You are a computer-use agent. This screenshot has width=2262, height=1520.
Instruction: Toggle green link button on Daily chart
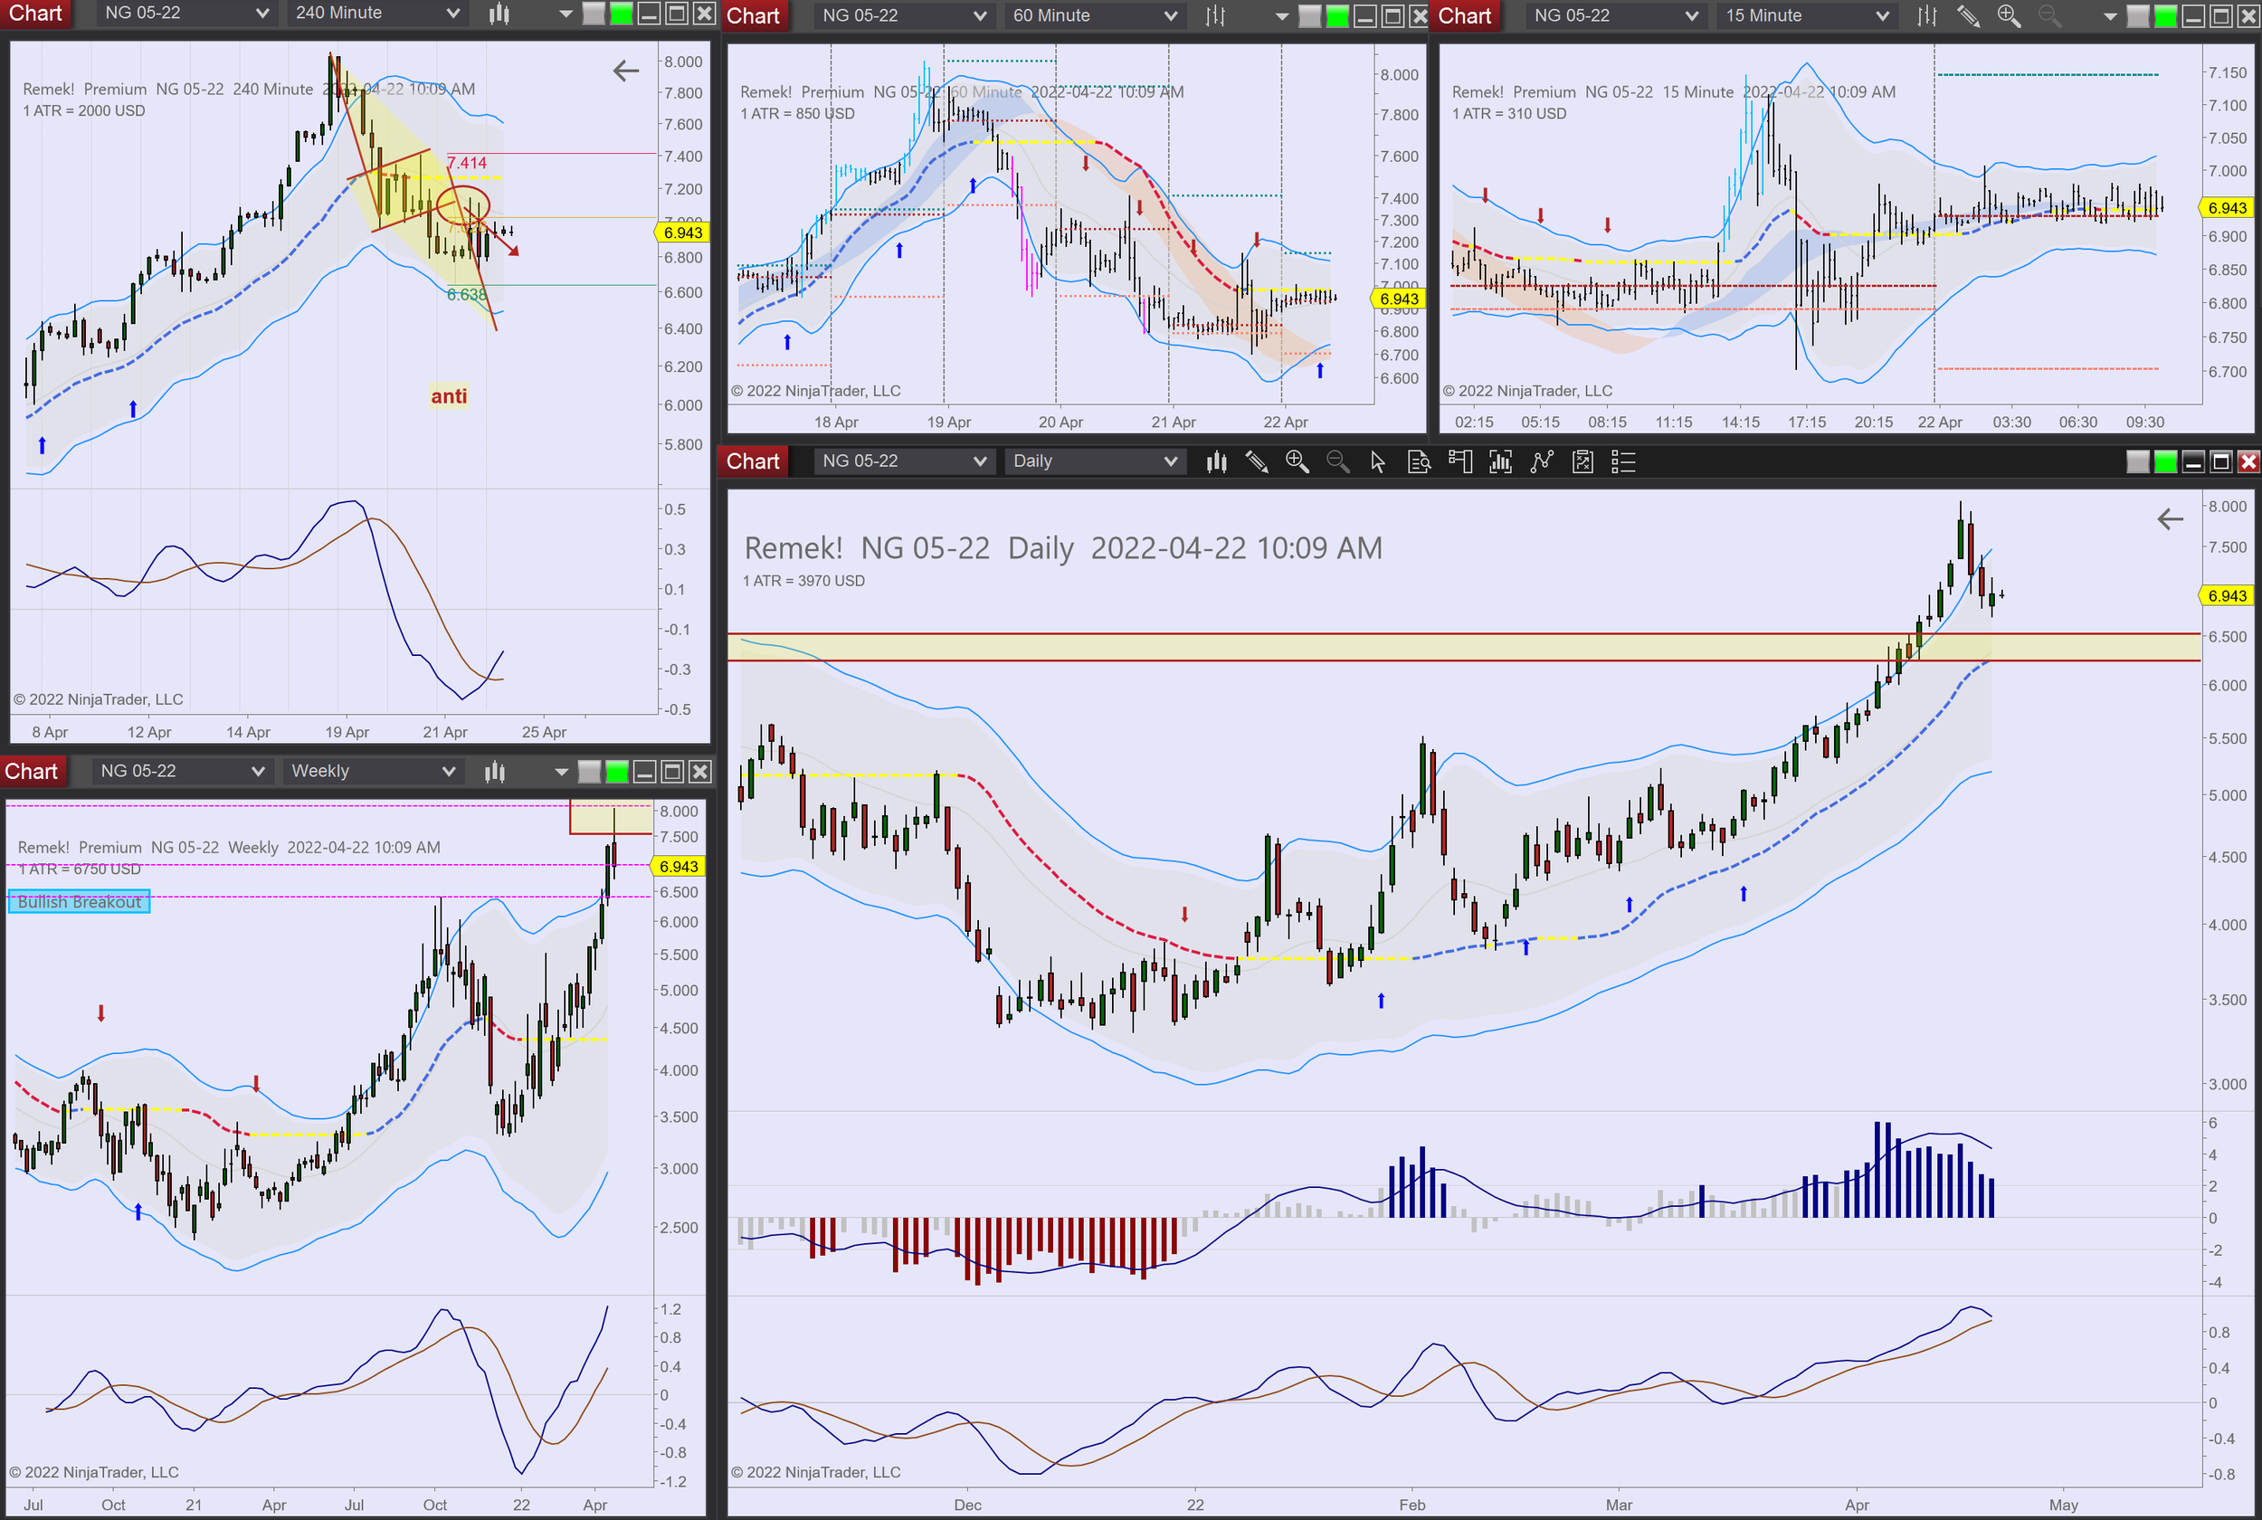(2165, 461)
